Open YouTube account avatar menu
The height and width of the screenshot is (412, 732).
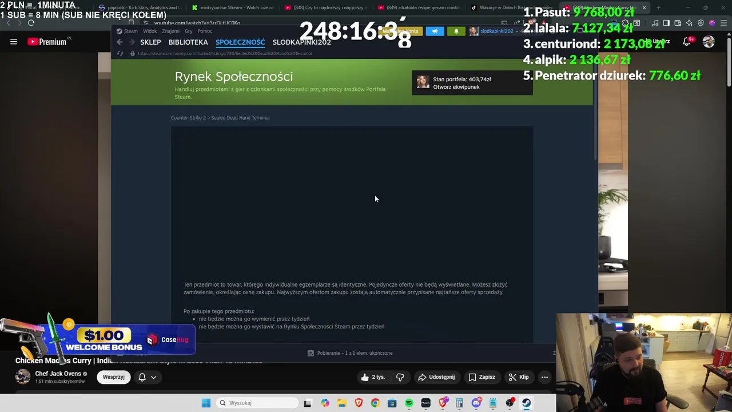709,42
